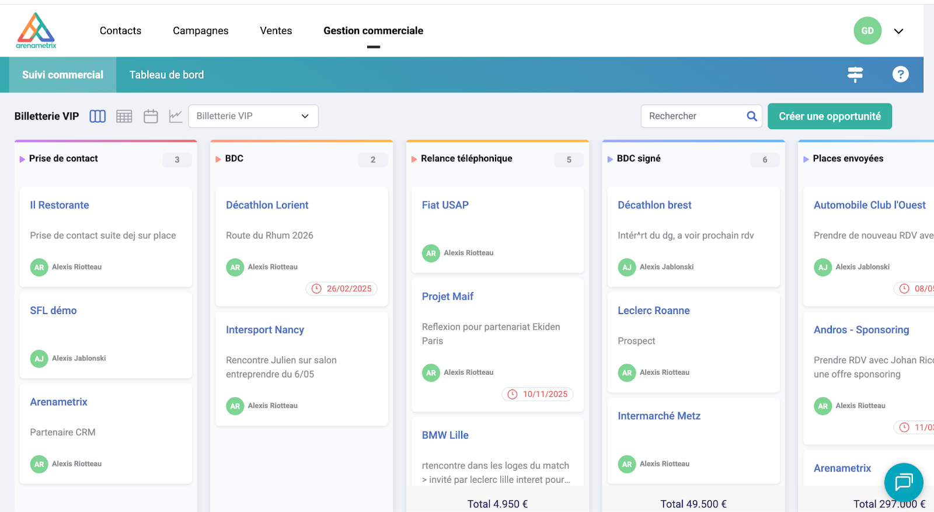Open the chart statistics view icon

click(176, 116)
